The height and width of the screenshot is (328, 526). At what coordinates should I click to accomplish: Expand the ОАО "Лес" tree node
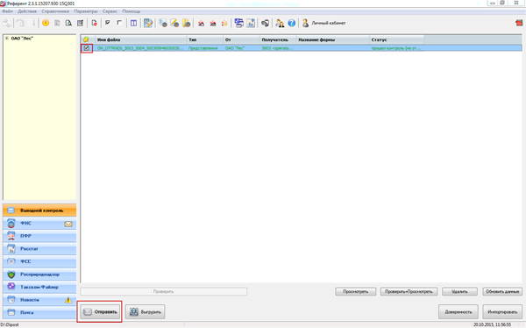click(x=6, y=39)
